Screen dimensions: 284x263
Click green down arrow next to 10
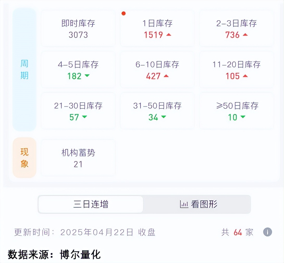243,117
